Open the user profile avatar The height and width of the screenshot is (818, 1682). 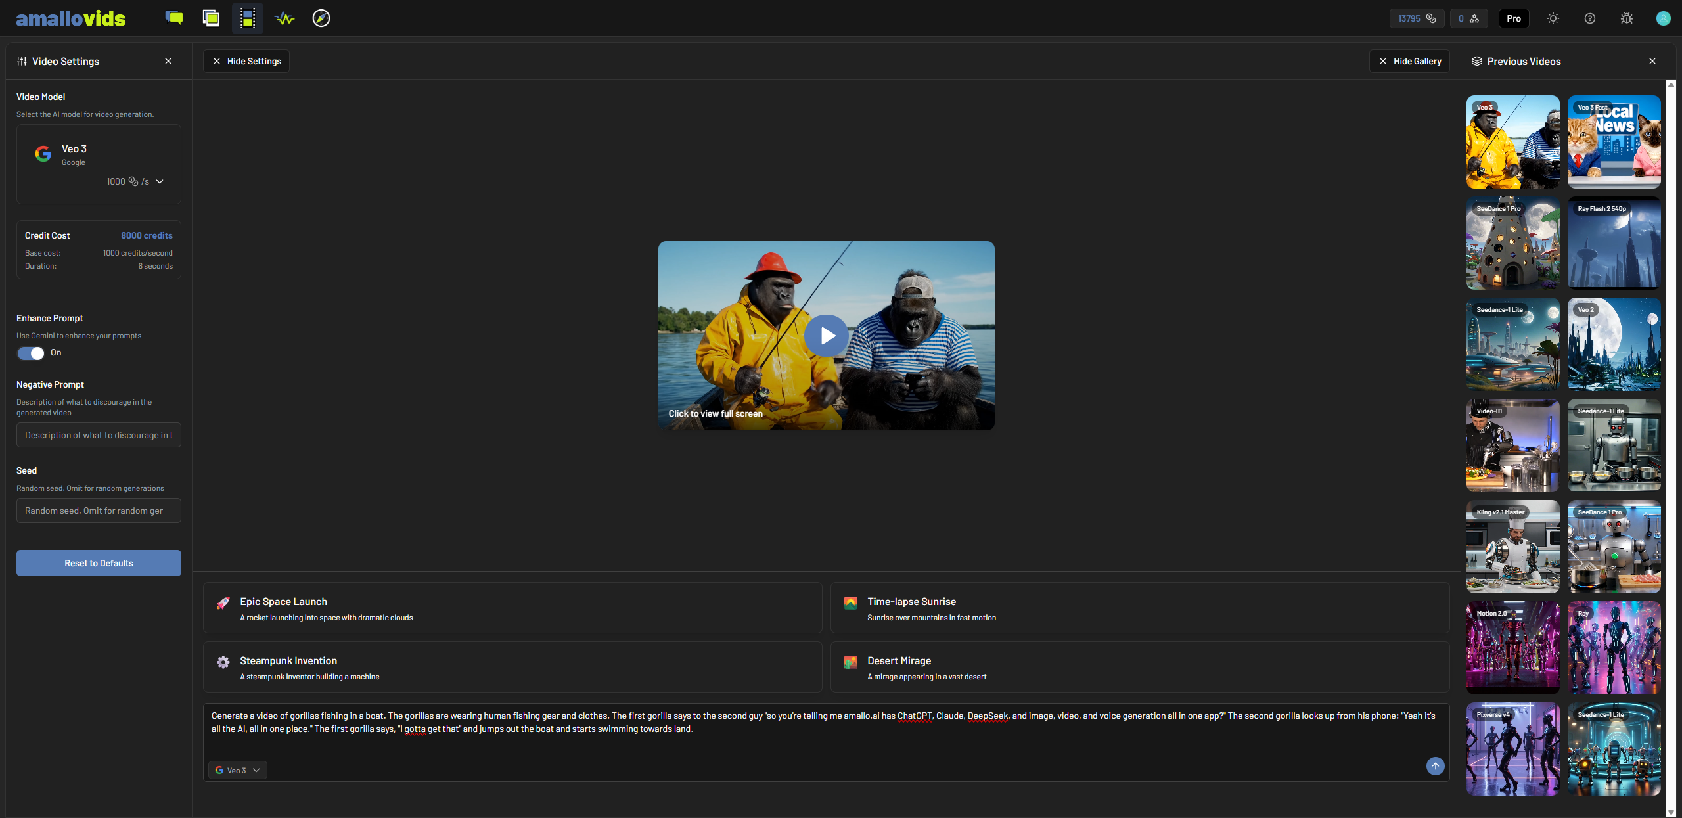[x=1663, y=18]
